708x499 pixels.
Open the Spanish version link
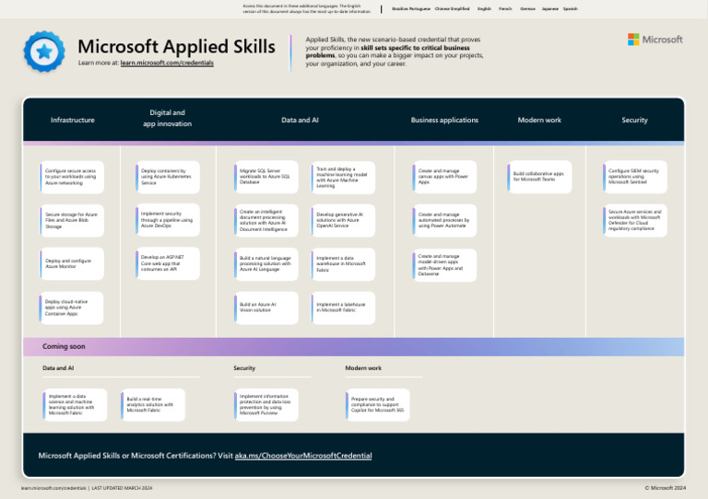[x=571, y=9]
